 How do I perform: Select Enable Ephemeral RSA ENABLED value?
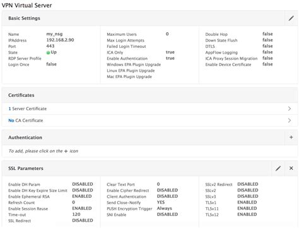[x=82, y=196]
